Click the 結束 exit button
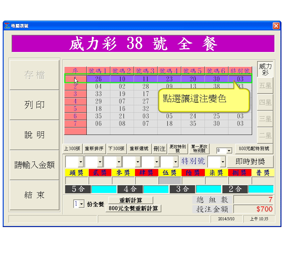The height and width of the screenshot is (253, 298). tap(34, 195)
